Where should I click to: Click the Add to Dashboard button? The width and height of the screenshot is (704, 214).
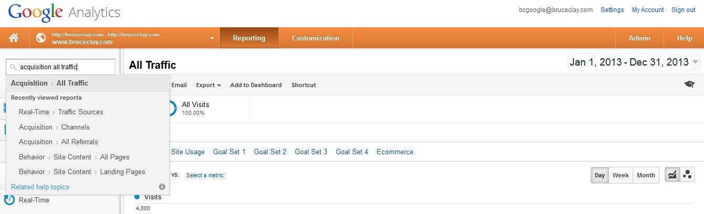pos(255,85)
